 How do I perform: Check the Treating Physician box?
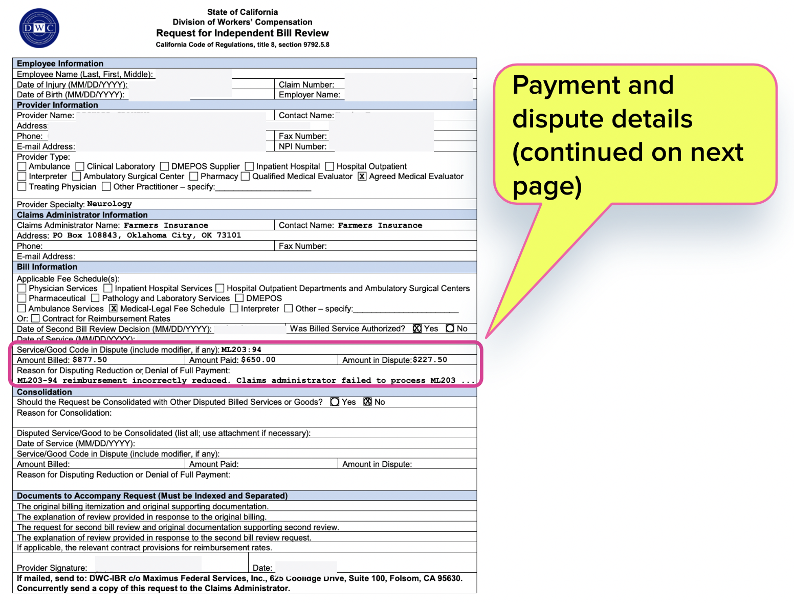click(x=21, y=186)
